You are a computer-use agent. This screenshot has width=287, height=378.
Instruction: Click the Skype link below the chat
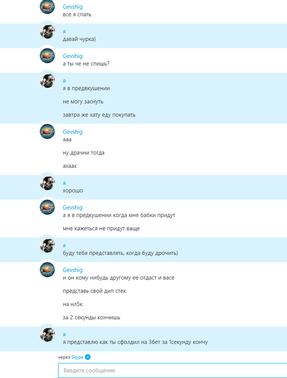coord(77,357)
